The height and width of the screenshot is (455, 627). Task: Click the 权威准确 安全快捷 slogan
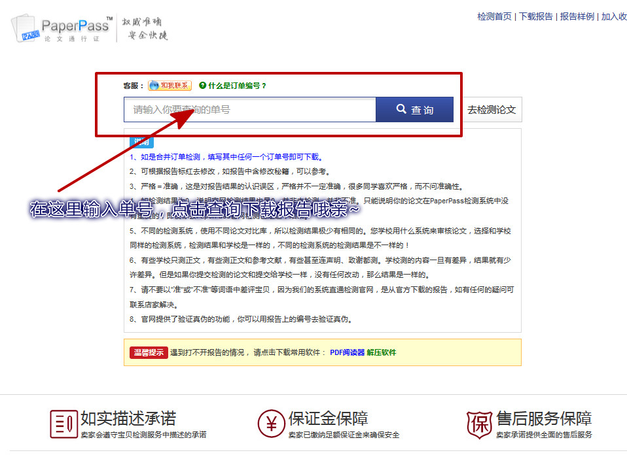(x=145, y=28)
